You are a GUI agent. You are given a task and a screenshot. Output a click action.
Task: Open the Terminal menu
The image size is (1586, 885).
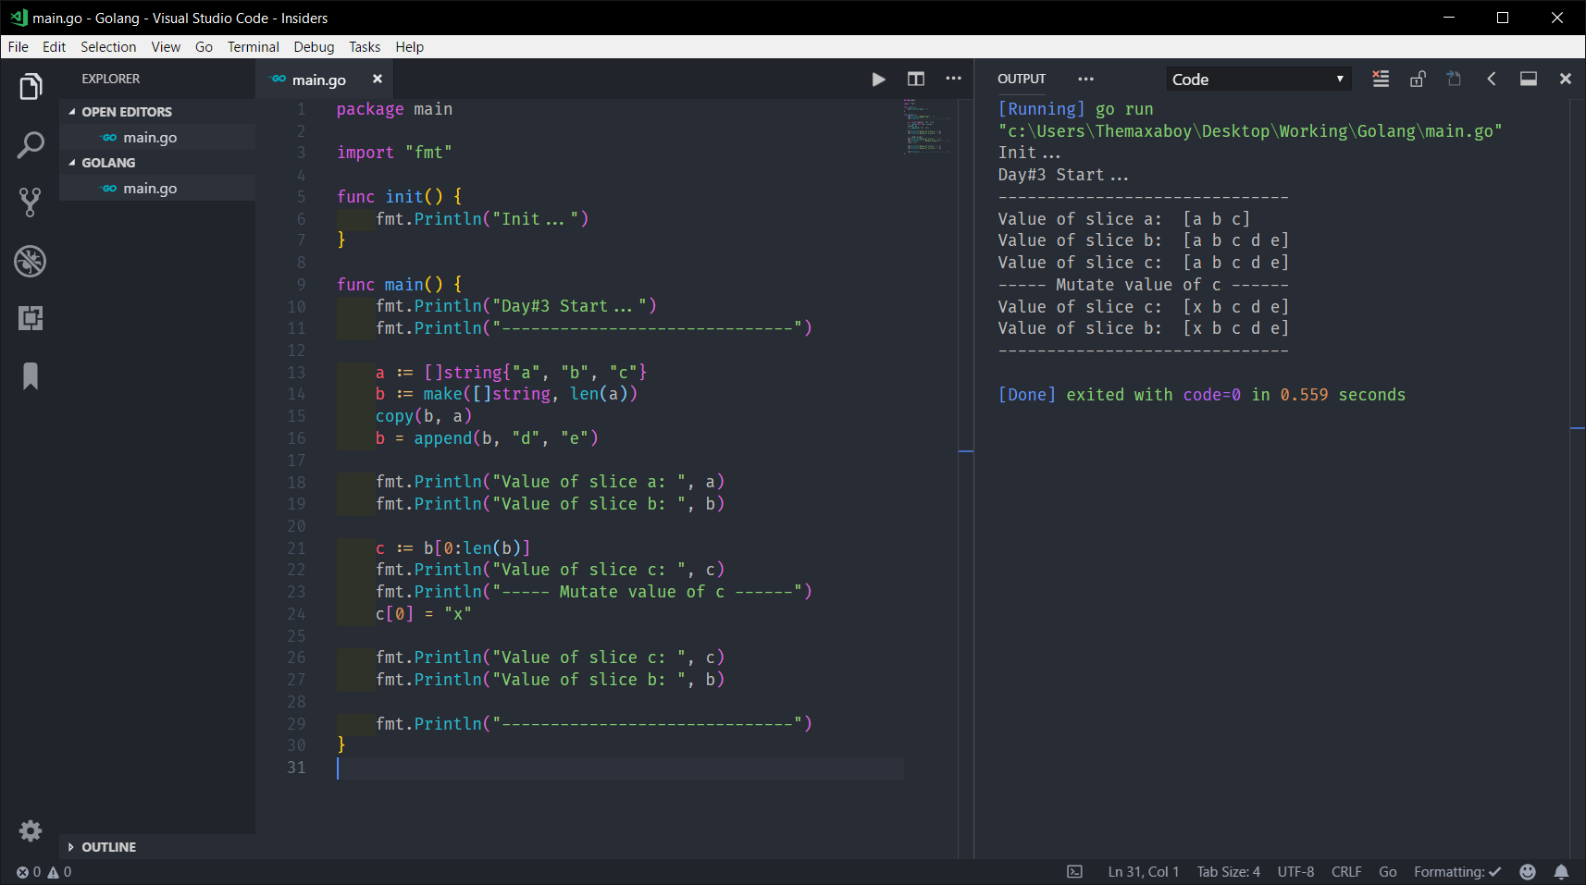[x=253, y=46]
